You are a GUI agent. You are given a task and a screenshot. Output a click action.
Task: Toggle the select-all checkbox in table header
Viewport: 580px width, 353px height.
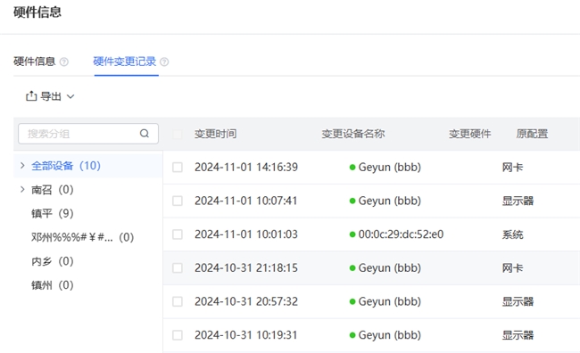point(178,134)
